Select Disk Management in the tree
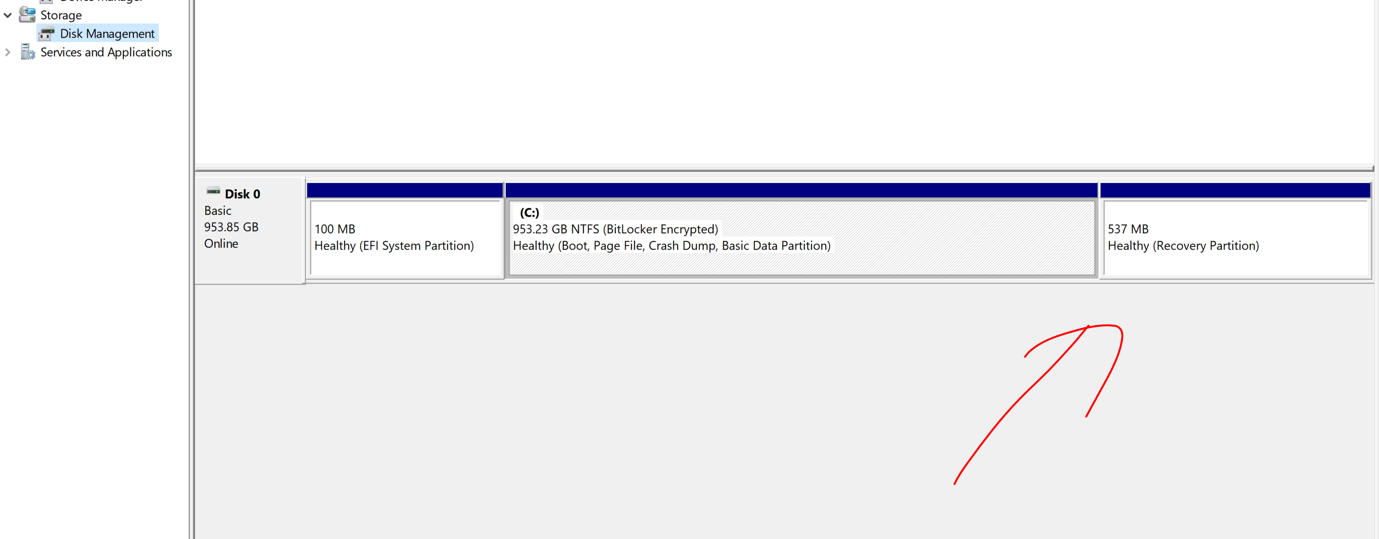Image resolution: width=1379 pixels, height=539 pixels. (107, 34)
